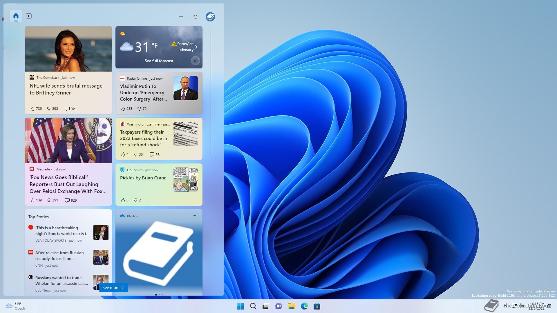Like the Taxpayers refund shock article
The image size is (557, 313).
(x=125, y=154)
